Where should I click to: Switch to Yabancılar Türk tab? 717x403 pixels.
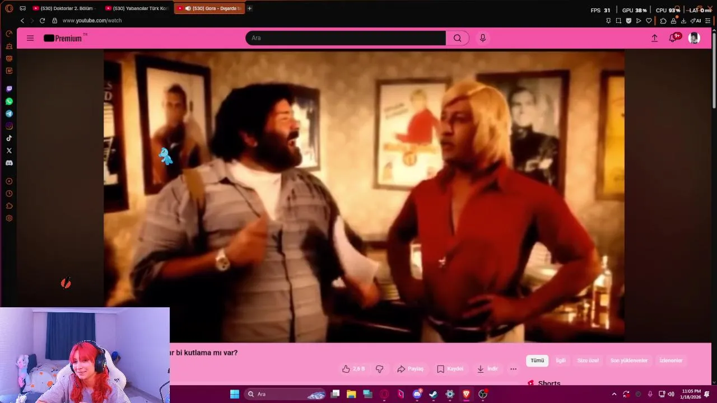(x=137, y=8)
